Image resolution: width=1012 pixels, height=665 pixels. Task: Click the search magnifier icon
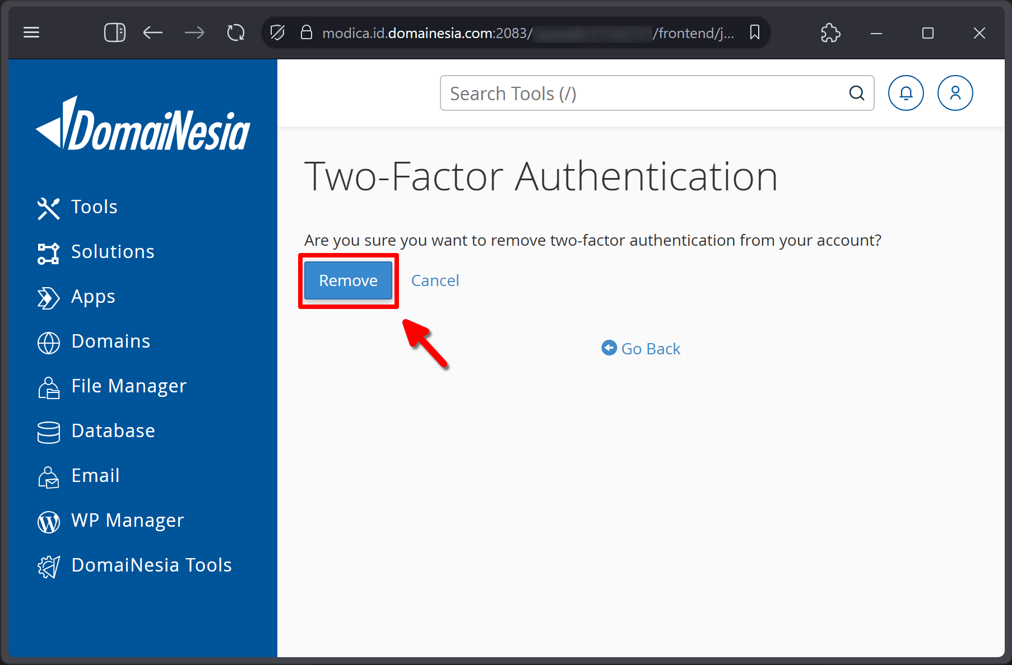(857, 93)
